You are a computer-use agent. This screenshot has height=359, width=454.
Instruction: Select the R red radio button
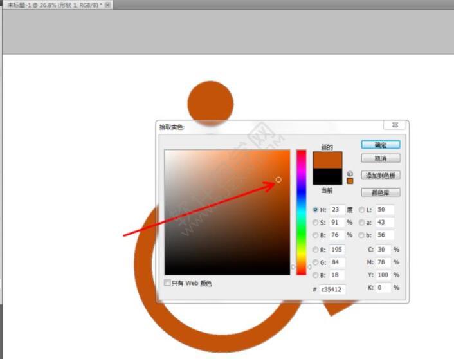[x=315, y=250]
